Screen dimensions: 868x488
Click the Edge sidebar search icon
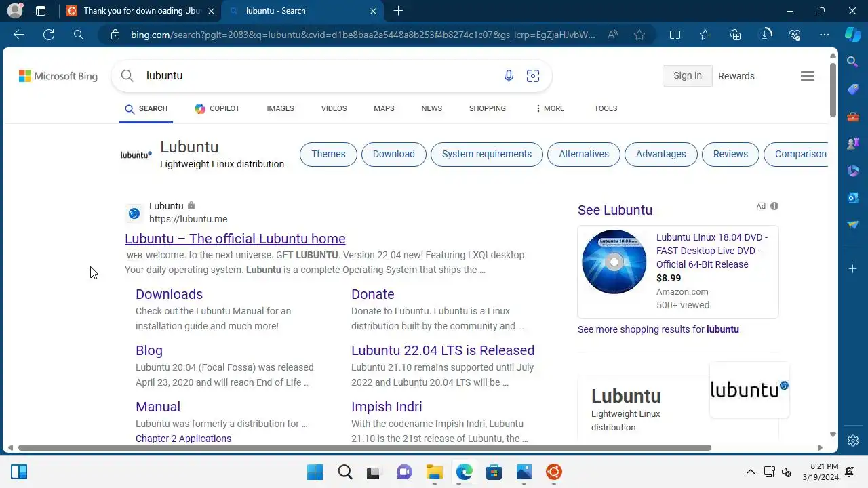coord(853,62)
